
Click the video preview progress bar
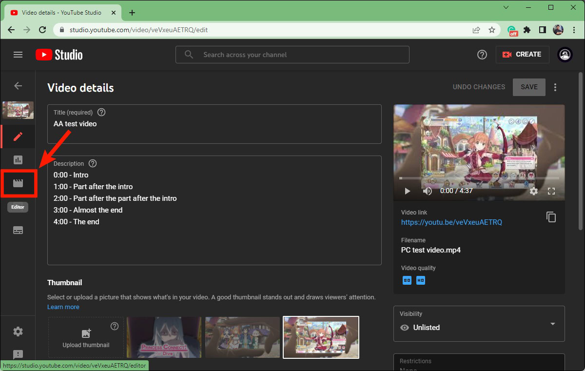click(x=479, y=178)
